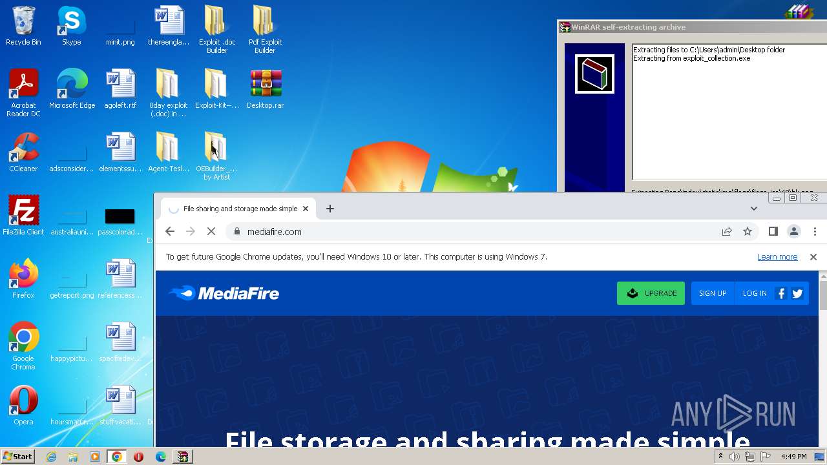This screenshot has width=827, height=465.
Task: Launch Opera browser from the desktop
Action: pyautogui.click(x=23, y=406)
